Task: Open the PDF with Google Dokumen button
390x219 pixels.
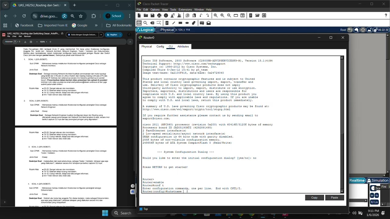Action: pos(82,35)
